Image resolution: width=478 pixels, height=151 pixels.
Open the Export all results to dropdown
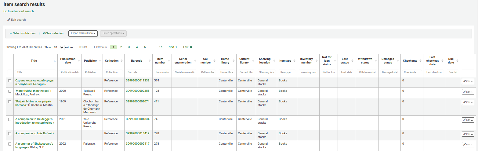tap(83, 33)
